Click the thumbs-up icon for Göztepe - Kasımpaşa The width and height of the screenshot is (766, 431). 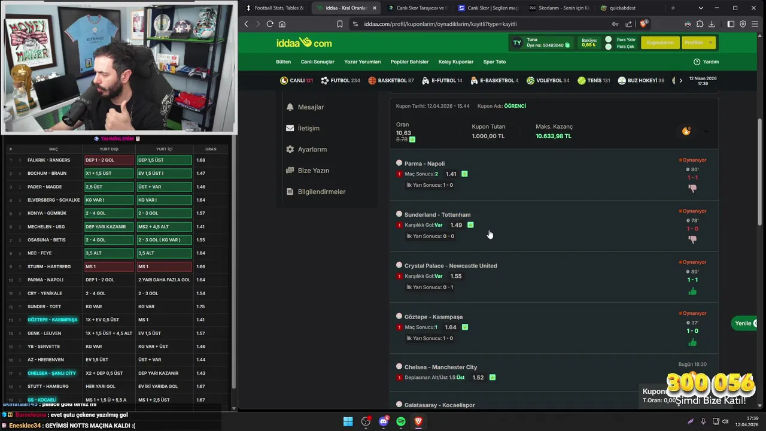(x=692, y=342)
